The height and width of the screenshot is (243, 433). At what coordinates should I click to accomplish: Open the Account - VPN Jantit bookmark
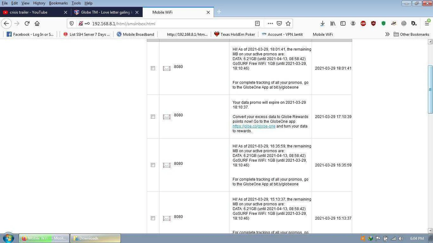pos(282,34)
